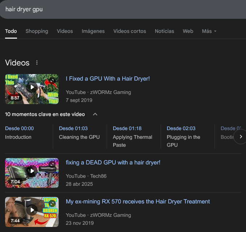Open the three-dot menu beside Videos heading
The width and height of the screenshot is (246, 232).
(x=37, y=63)
